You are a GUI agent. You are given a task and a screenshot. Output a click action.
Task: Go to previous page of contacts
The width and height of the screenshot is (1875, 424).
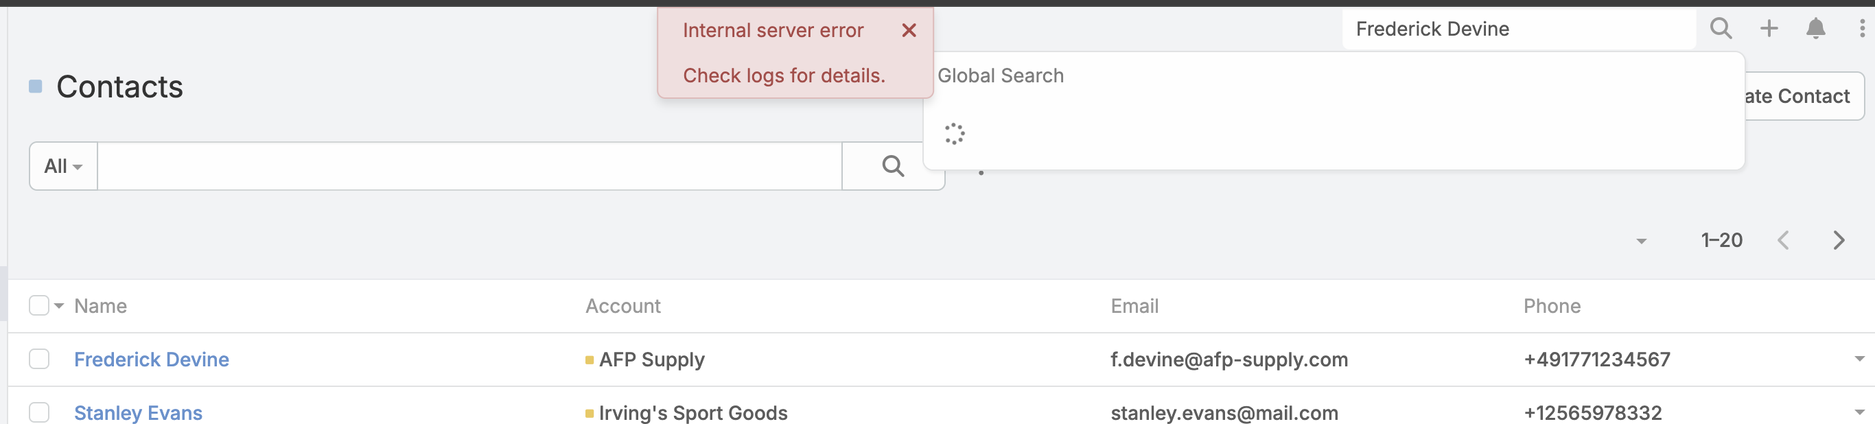tap(1783, 241)
